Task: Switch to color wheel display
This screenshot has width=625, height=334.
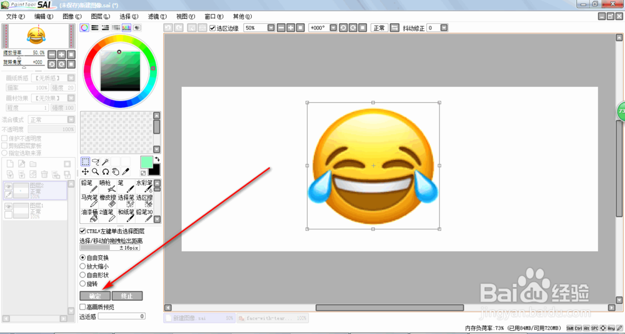Action: pyautogui.click(x=84, y=27)
